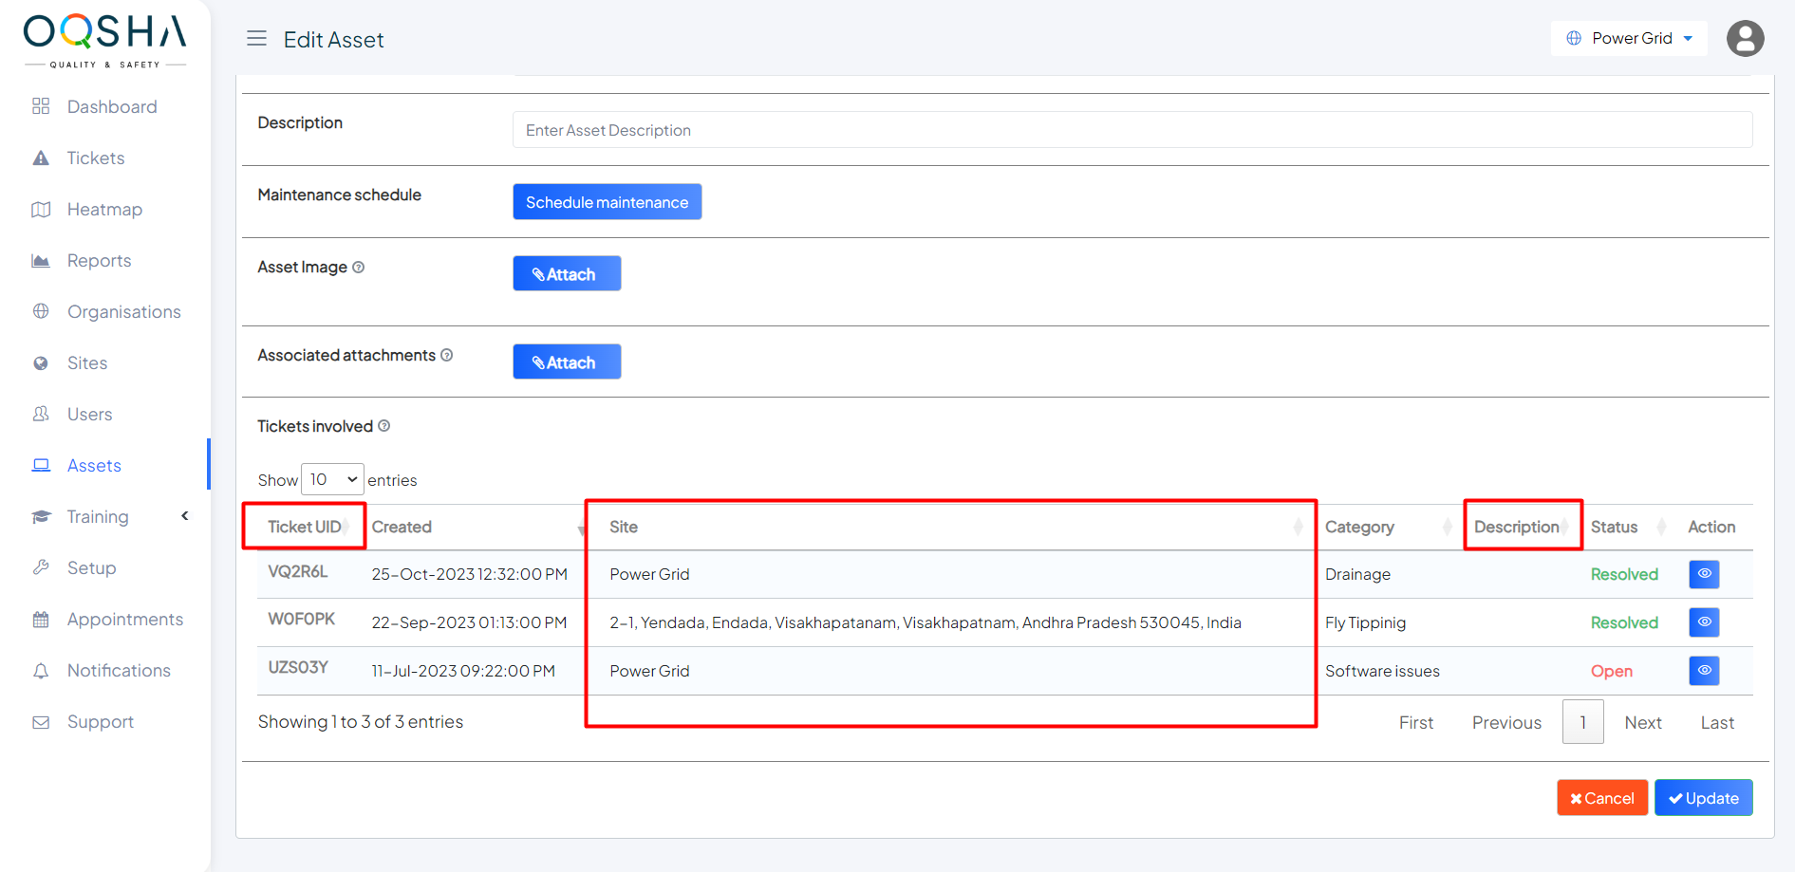Click the Asset Image help icon
This screenshot has width=1795, height=872.
[x=359, y=268]
